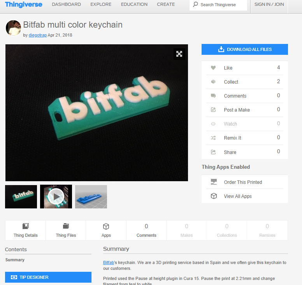Click the Order This Printed printer icon

click(x=214, y=182)
